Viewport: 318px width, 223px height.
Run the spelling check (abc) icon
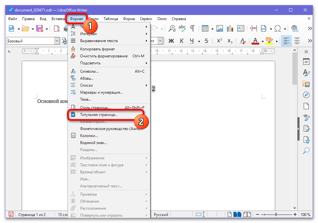(182, 29)
